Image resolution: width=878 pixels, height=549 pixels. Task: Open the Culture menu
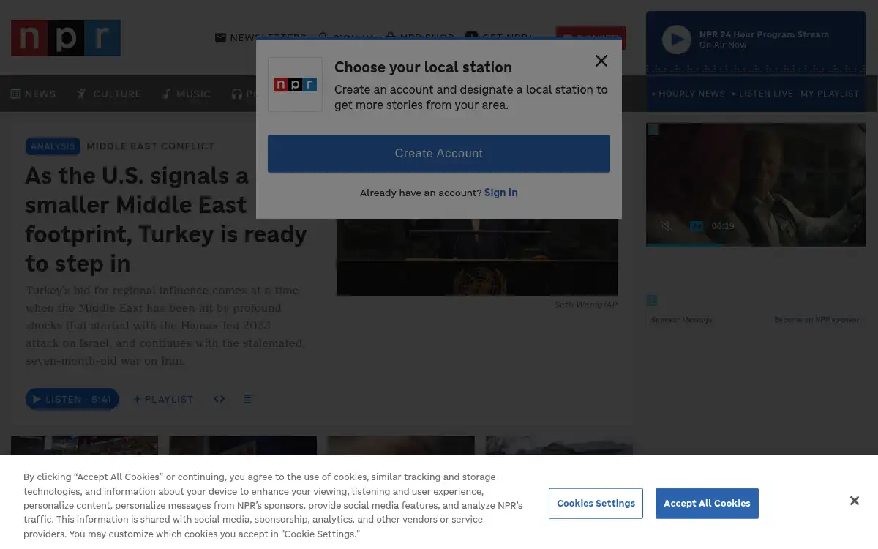point(109,94)
